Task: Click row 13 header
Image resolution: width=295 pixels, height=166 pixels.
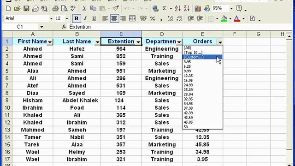Action: coord(7,130)
